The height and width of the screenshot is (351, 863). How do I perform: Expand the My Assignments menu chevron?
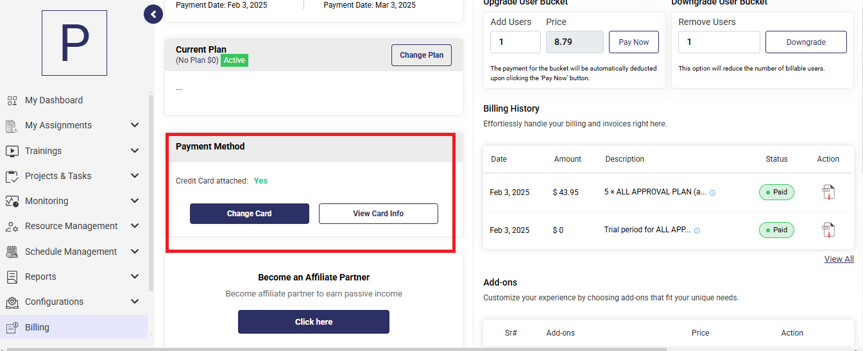135,125
